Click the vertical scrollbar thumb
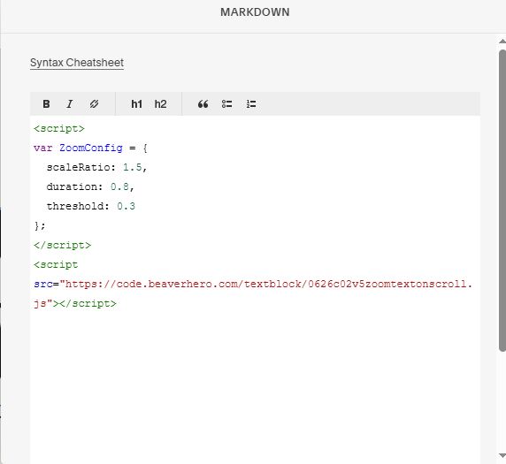Viewport: 506px width, 464px height. 502,200
